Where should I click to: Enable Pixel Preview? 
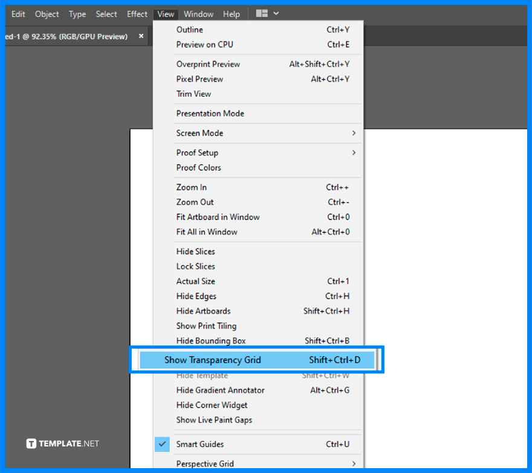(x=199, y=79)
